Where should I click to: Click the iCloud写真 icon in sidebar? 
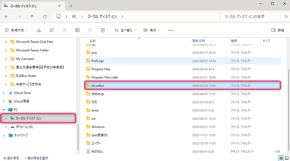click(x=10, y=101)
